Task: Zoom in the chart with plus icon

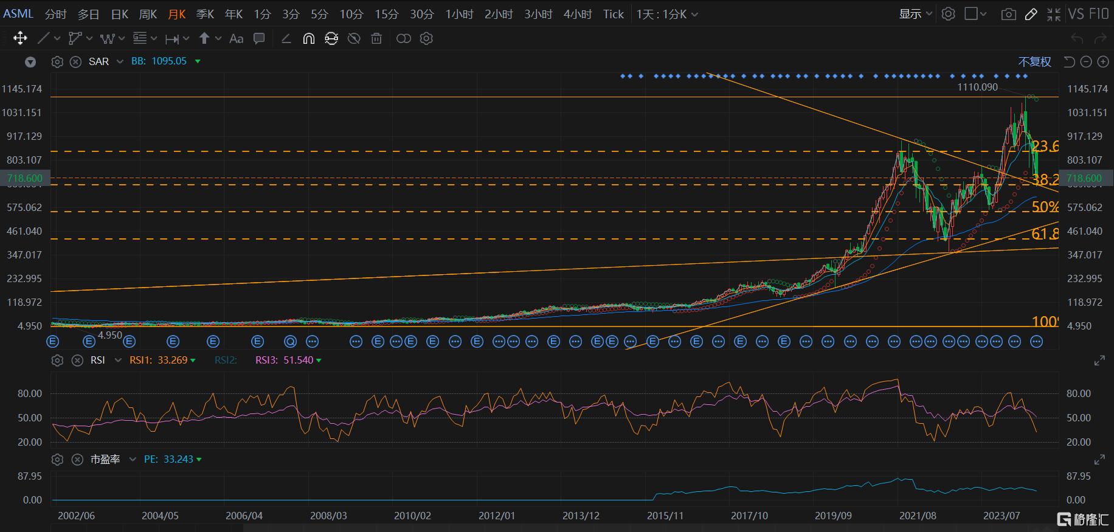Action: [1102, 61]
